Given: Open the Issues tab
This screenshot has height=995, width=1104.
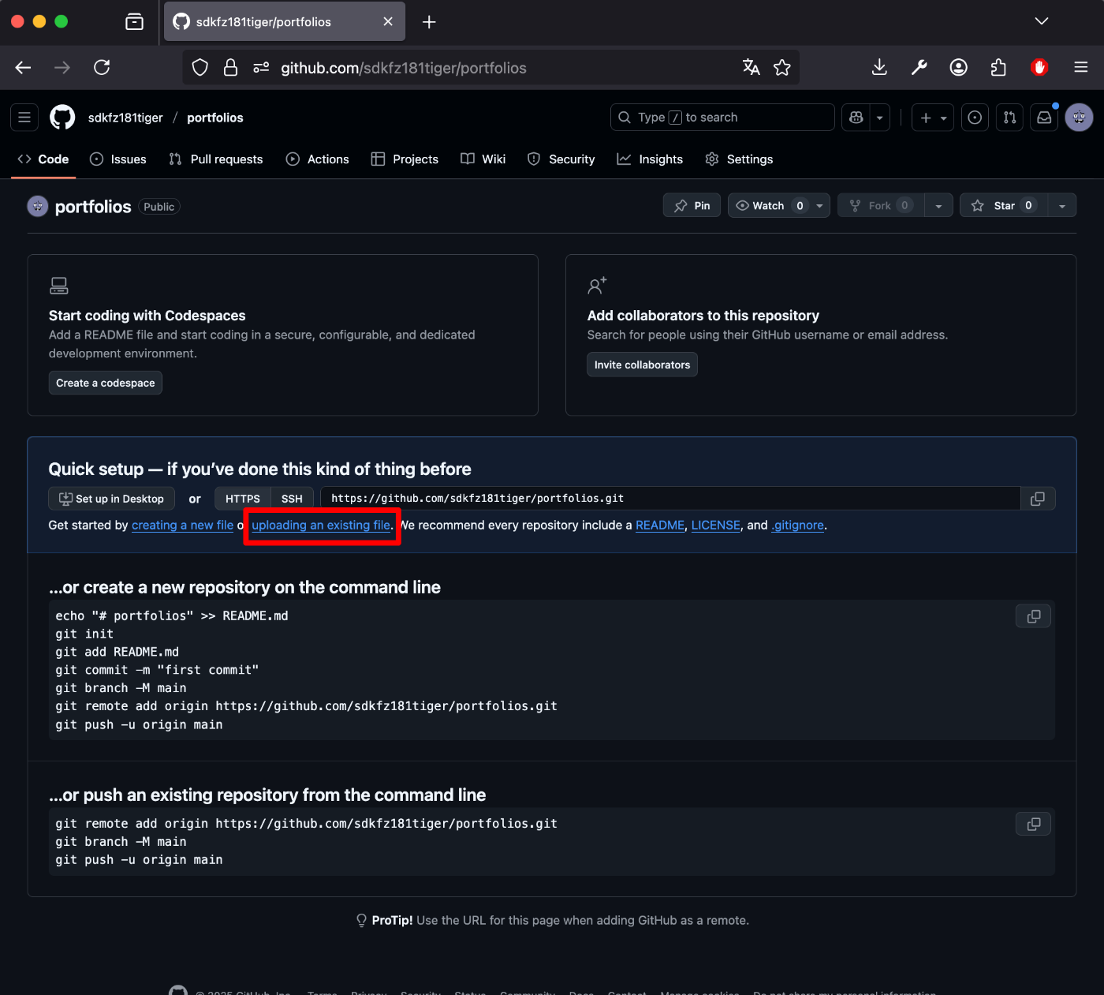Looking at the screenshot, I should [118, 159].
